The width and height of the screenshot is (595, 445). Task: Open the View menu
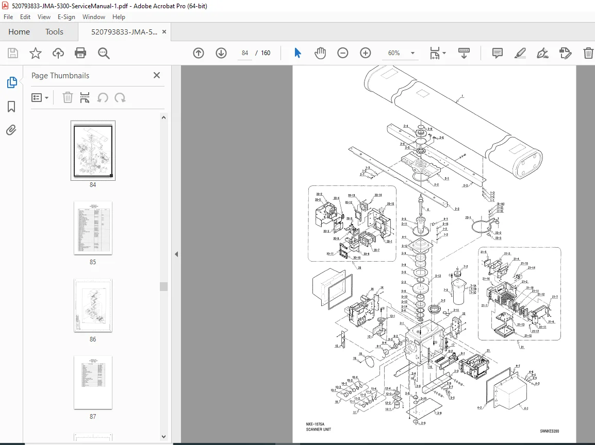tap(44, 17)
